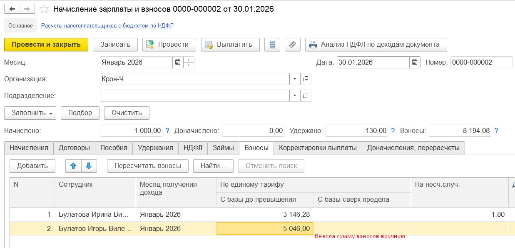Open calendar picker for Дата field
This screenshot has height=248, width=515.
tap(415, 63)
